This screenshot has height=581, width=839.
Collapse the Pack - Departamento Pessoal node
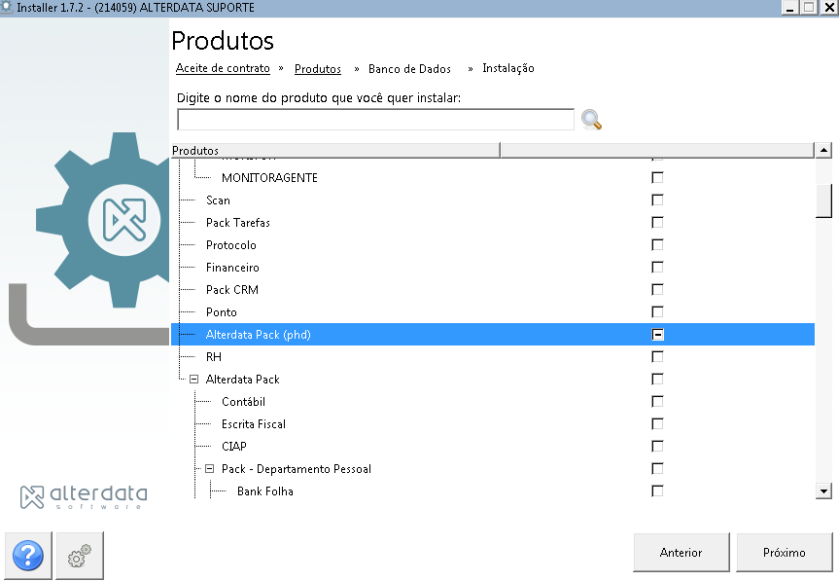pyautogui.click(x=210, y=468)
